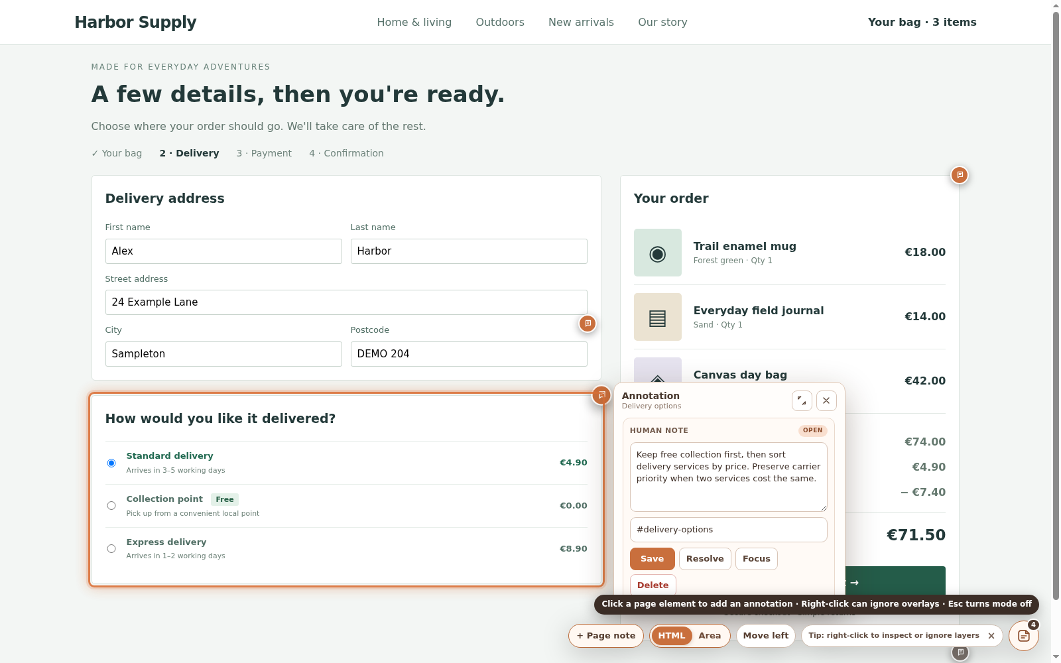Viewport: 1061px width, 663px height.
Task: Click the Postcode input field
Action: pyautogui.click(x=469, y=354)
